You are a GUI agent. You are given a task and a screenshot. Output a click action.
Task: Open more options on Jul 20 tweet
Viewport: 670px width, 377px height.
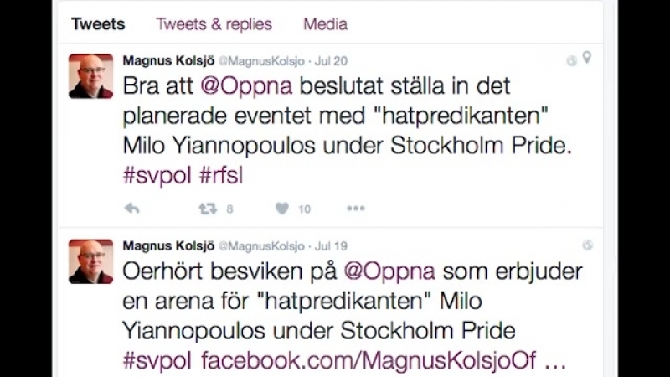pos(356,208)
